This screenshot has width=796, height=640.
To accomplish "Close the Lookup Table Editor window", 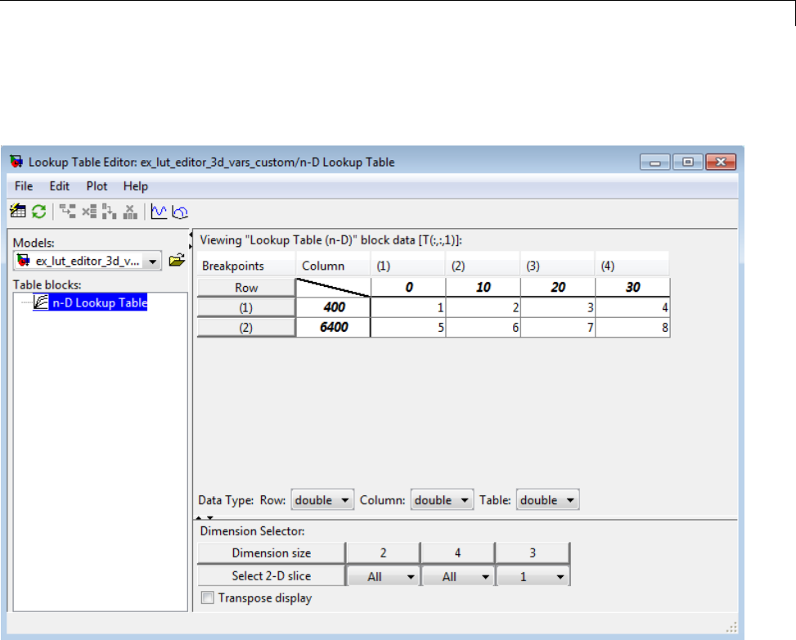I will tap(721, 163).
